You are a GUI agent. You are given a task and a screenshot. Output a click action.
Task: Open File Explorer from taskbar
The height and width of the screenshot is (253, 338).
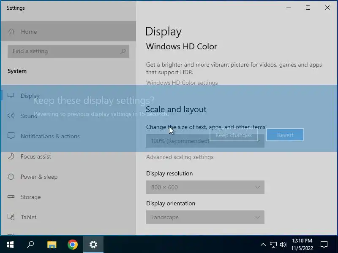click(52, 245)
